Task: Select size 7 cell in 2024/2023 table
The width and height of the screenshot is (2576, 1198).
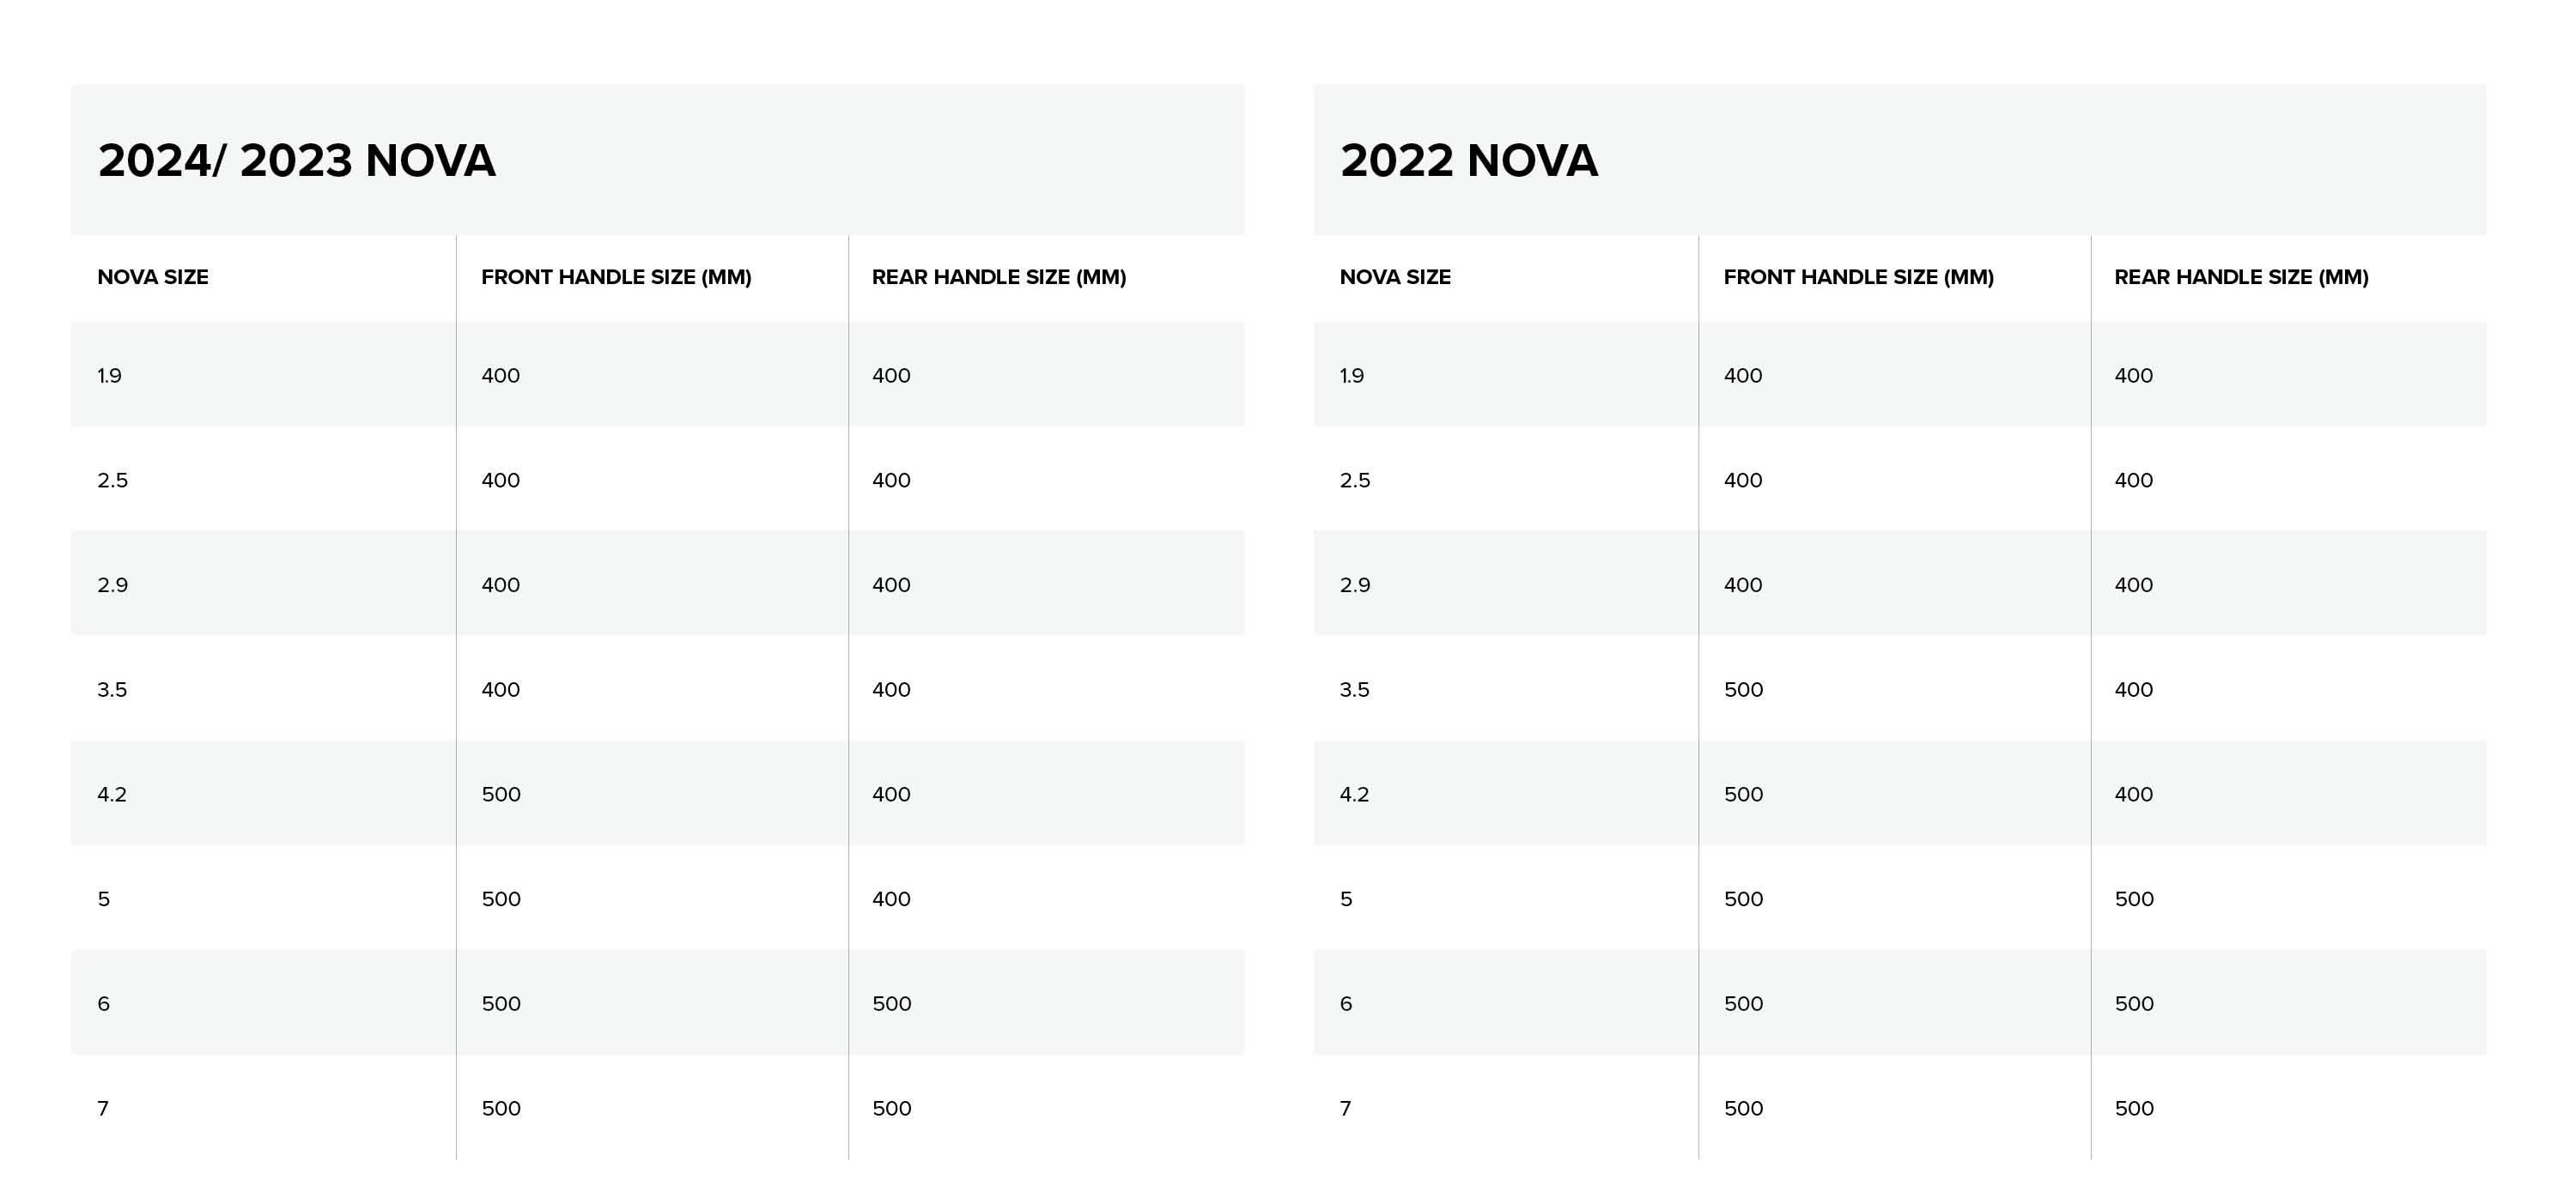Action: click(x=103, y=1108)
